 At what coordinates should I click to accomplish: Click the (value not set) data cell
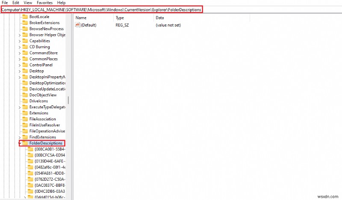click(x=168, y=25)
